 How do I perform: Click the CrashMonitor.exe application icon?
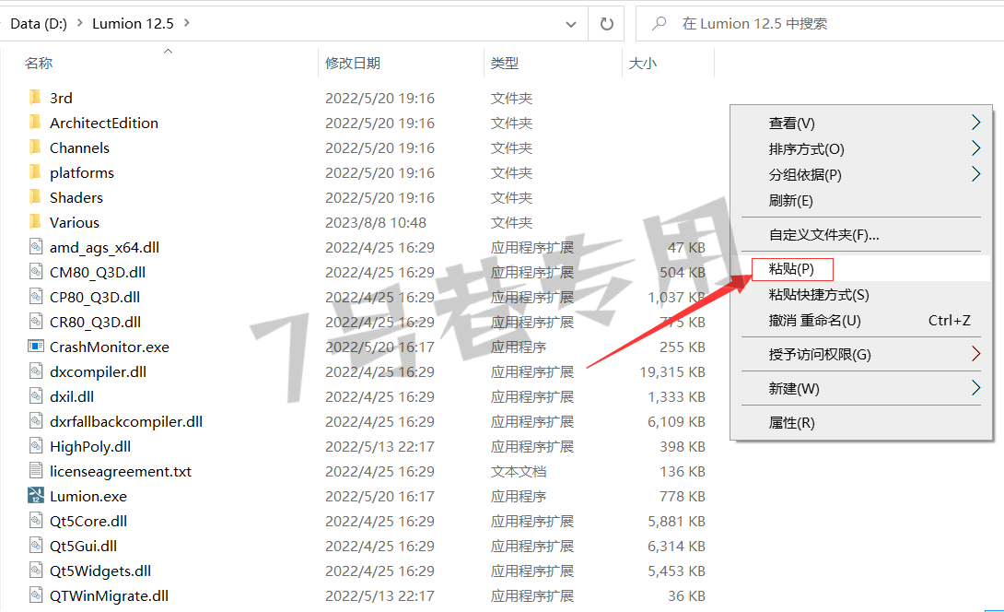point(36,347)
